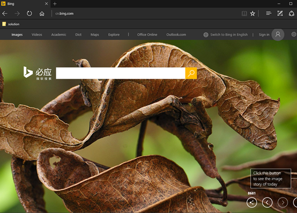Open the user profile avatar icon
This screenshot has width=297, height=213.
click(278, 35)
